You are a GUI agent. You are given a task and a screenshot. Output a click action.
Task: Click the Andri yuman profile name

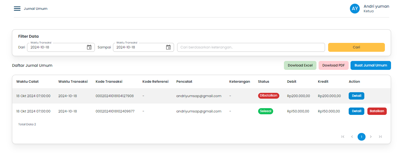(376, 6)
